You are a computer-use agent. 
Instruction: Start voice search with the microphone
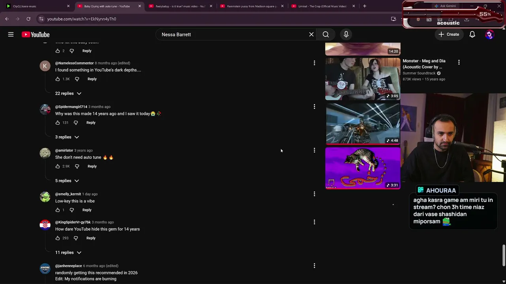346,35
